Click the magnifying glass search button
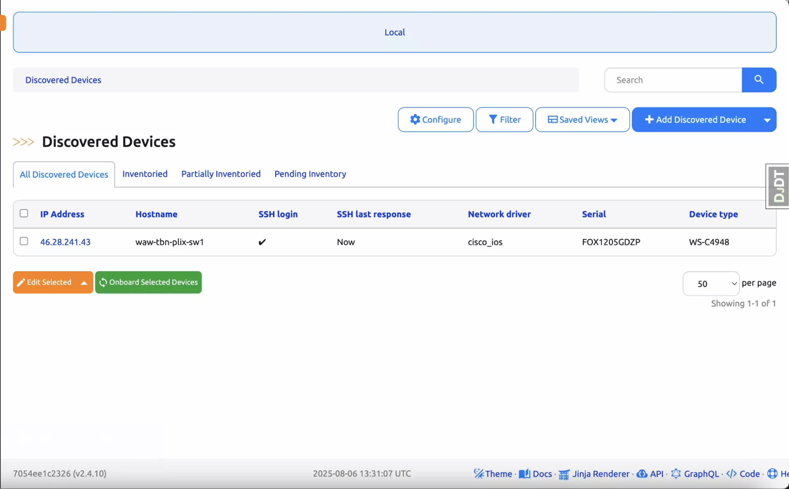The width and height of the screenshot is (789, 489). click(759, 80)
